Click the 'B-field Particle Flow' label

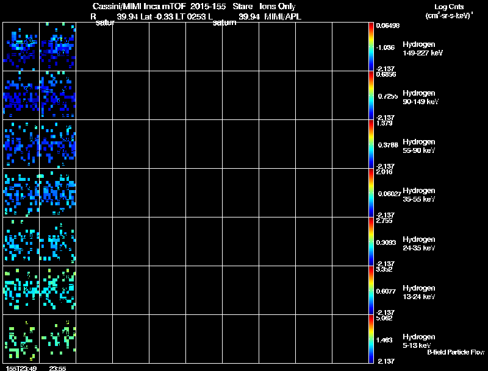click(x=456, y=352)
